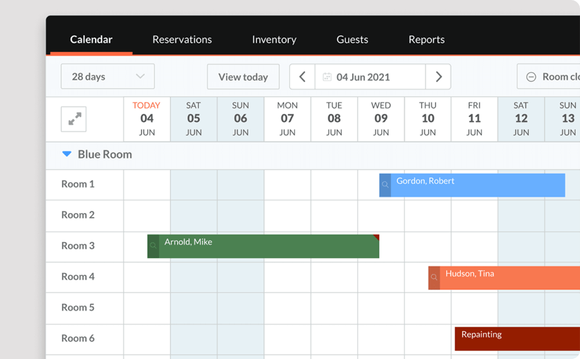Click the MON 07 JUN column header
Screen dimensions: 580x359
(287, 119)
